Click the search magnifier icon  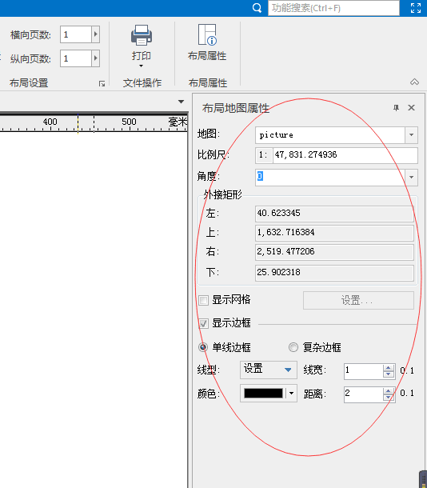click(x=257, y=8)
